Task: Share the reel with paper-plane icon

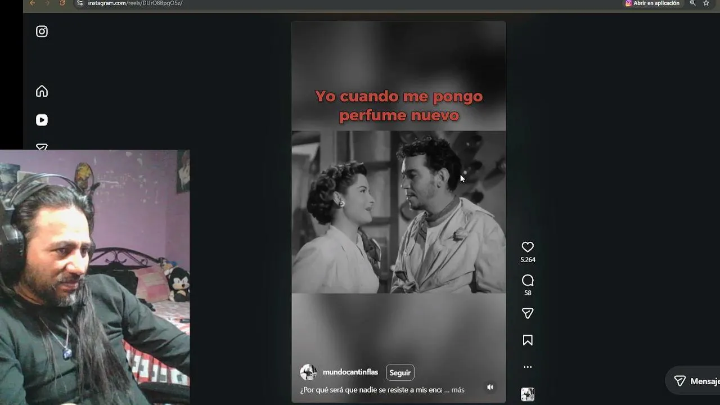Action: (x=528, y=313)
